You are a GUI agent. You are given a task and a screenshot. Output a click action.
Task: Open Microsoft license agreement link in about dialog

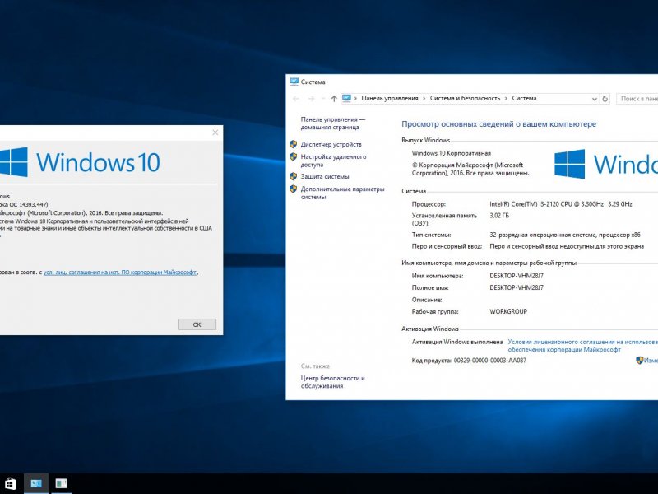pos(120,273)
